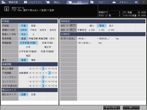Set シャープネス to +4
The image size is (147, 110).
[56, 77]
